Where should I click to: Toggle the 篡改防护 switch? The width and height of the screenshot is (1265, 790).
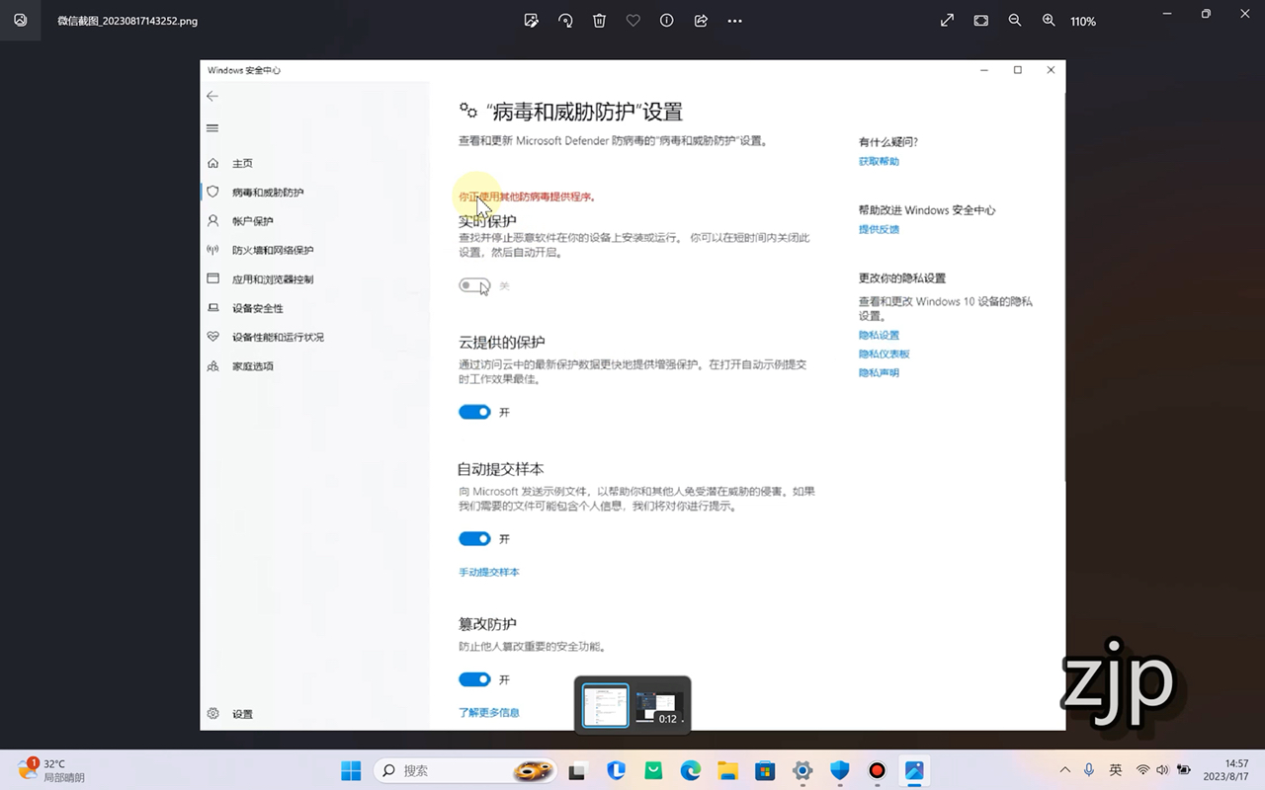pos(474,679)
